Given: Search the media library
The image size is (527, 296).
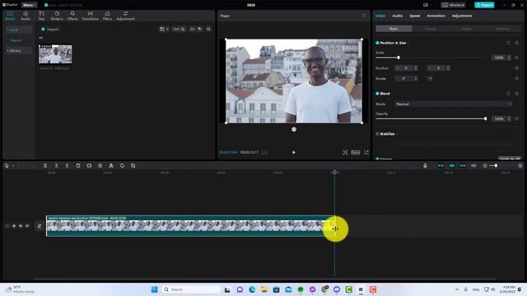Looking at the screenshot, I should (x=208, y=30).
